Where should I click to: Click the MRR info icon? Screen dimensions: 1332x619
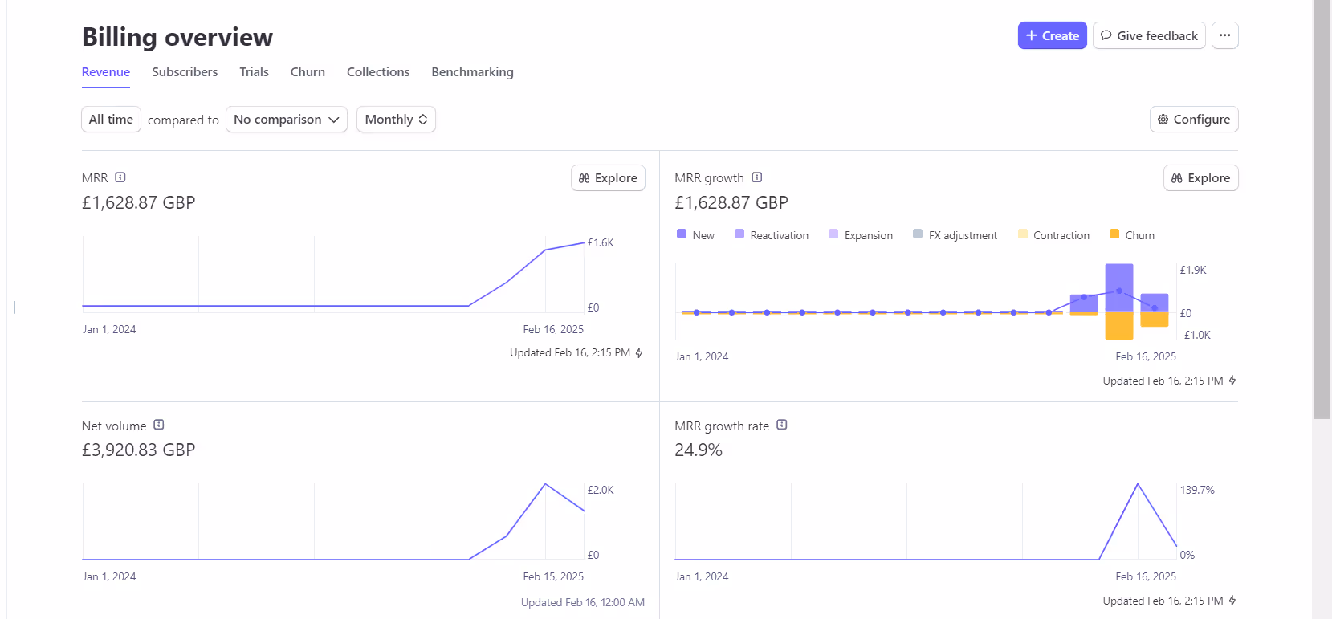pyautogui.click(x=120, y=177)
